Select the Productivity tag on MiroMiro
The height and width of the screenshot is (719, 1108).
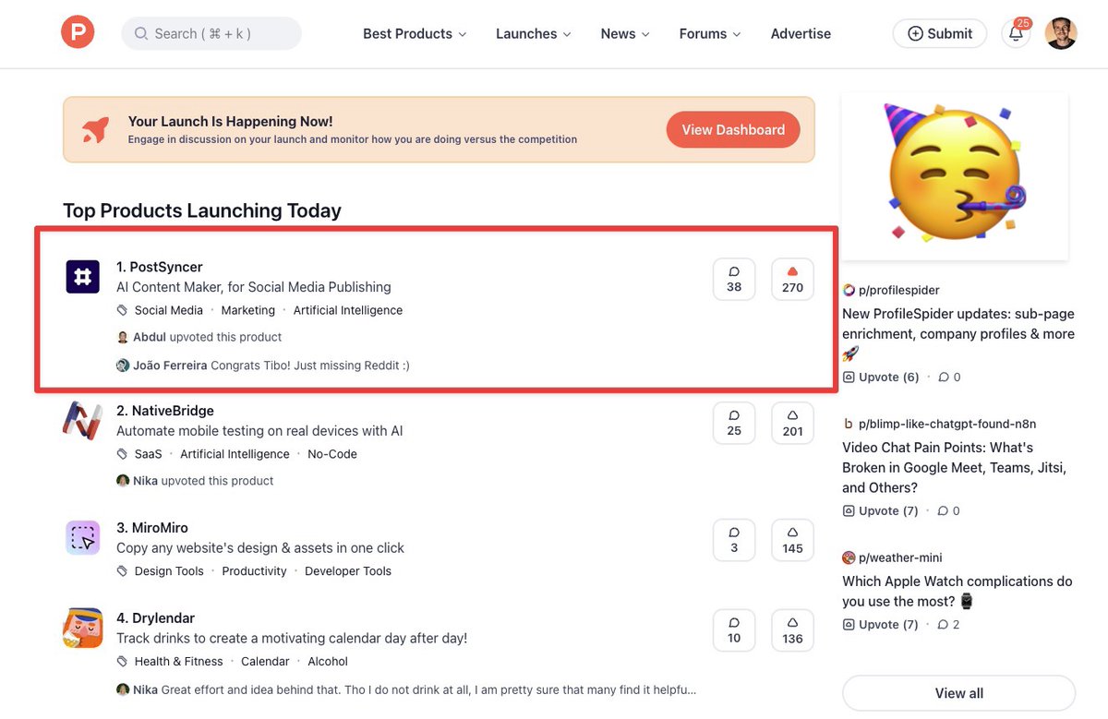click(x=254, y=571)
